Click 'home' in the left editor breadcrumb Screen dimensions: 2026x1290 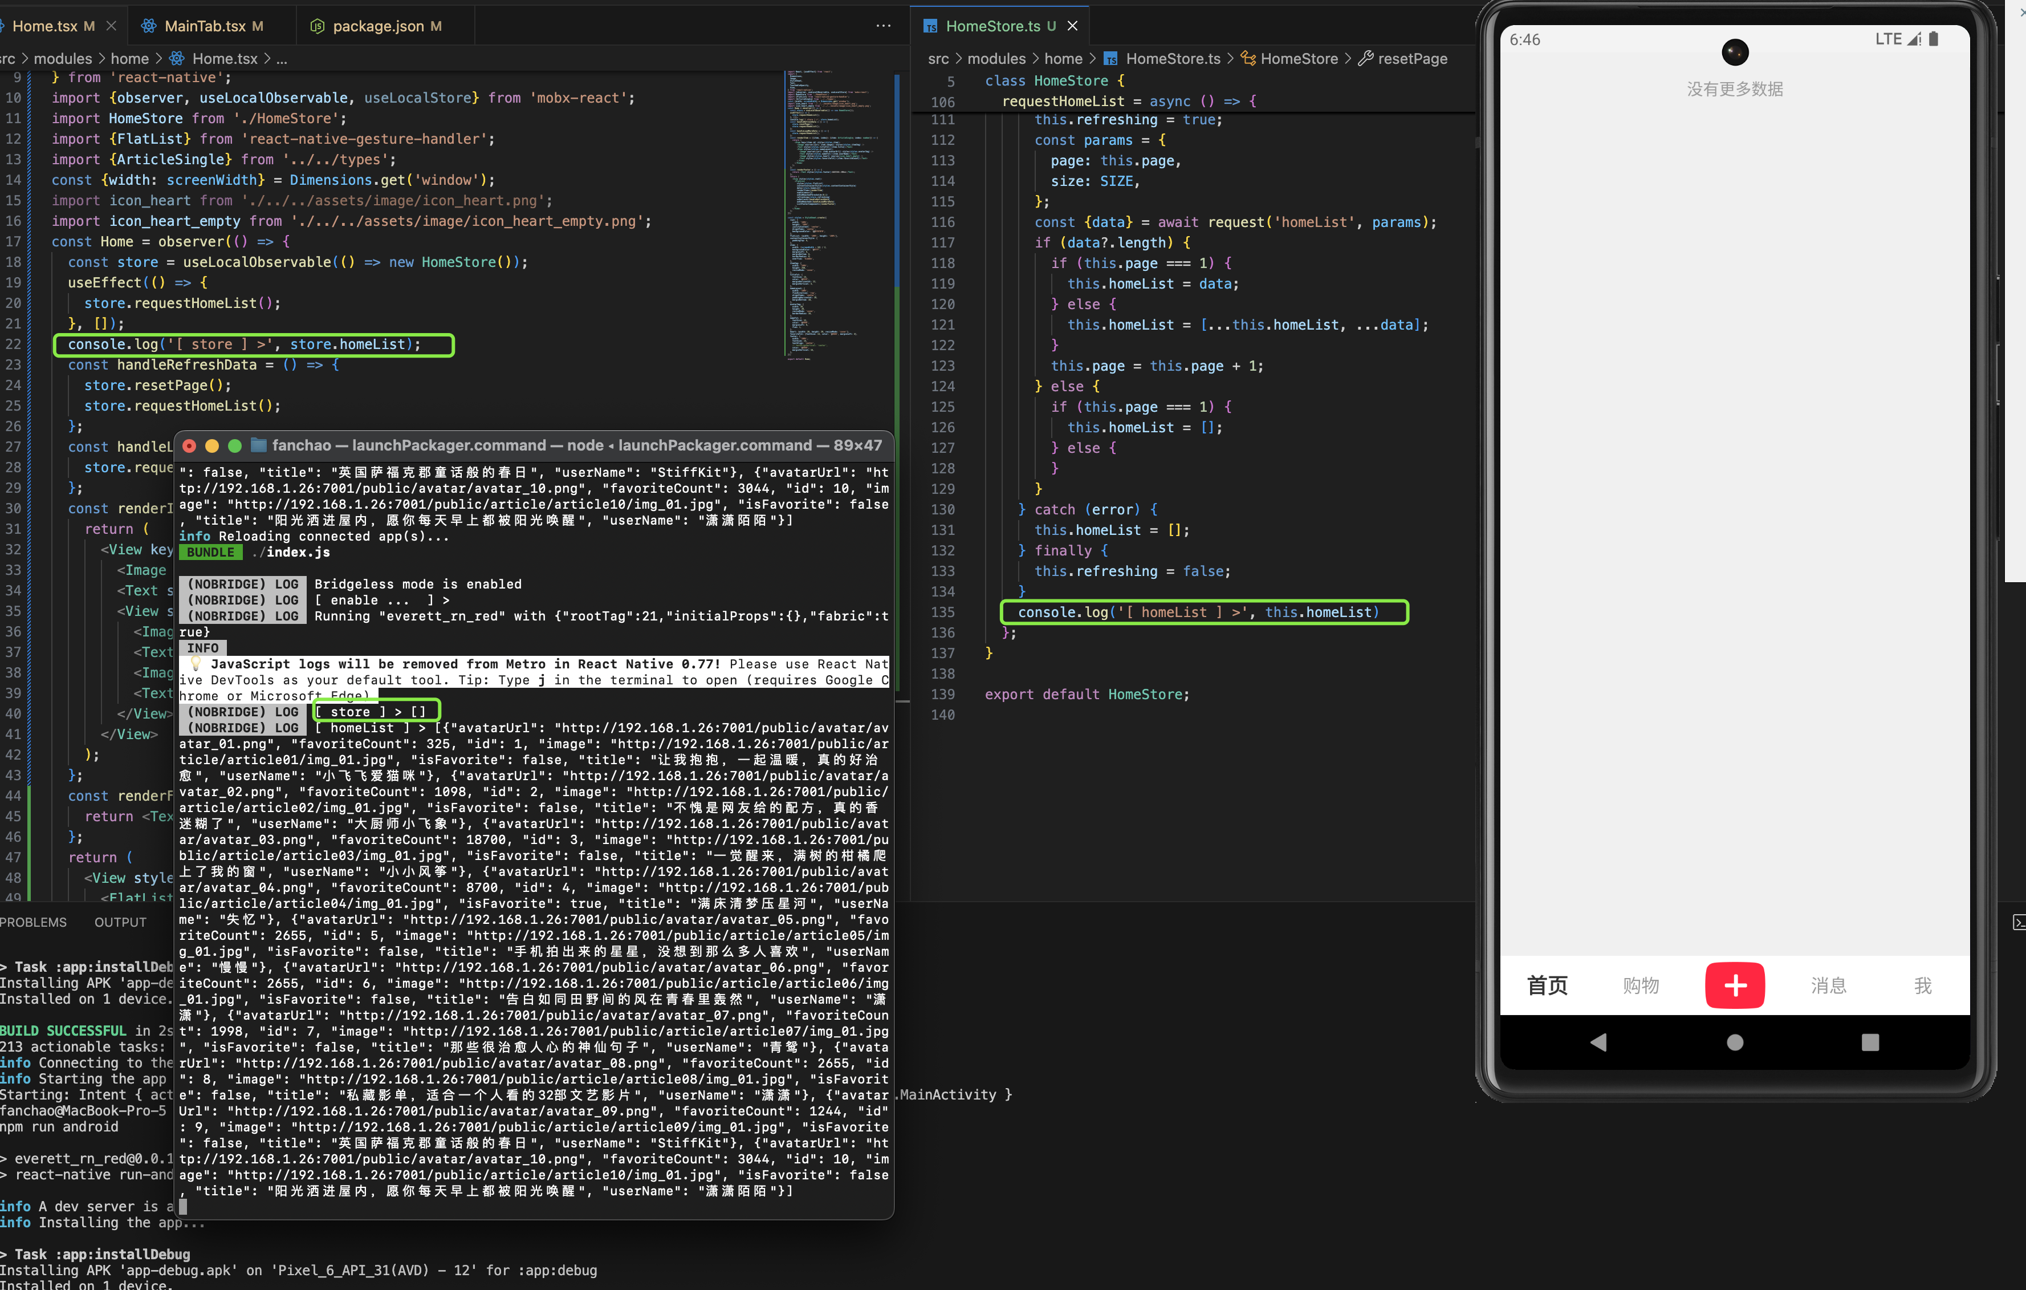coord(129,58)
